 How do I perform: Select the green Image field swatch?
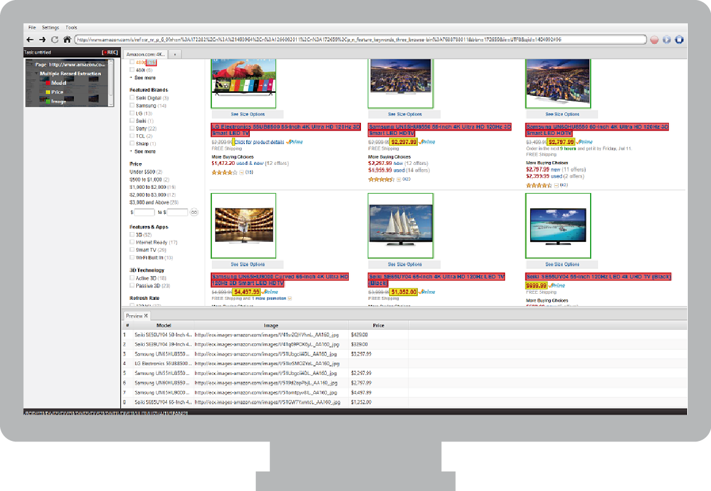coord(48,101)
